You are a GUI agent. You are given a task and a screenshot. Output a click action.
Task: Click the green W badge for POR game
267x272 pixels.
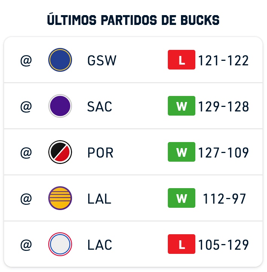181,152
